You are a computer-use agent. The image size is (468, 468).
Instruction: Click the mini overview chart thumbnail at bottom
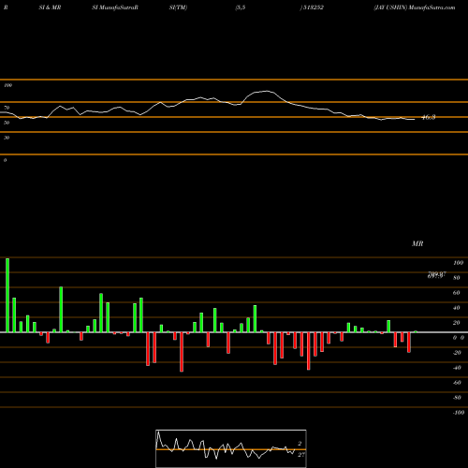(x=231, y=448)
